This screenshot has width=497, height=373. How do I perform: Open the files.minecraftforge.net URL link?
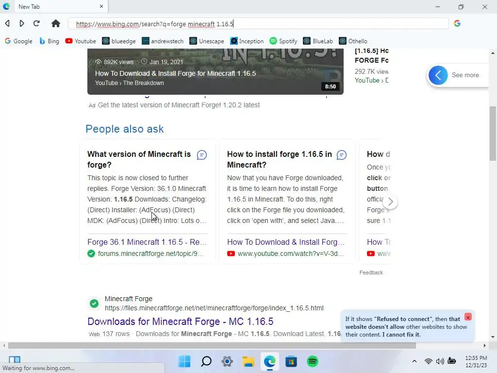pos(214,308)
